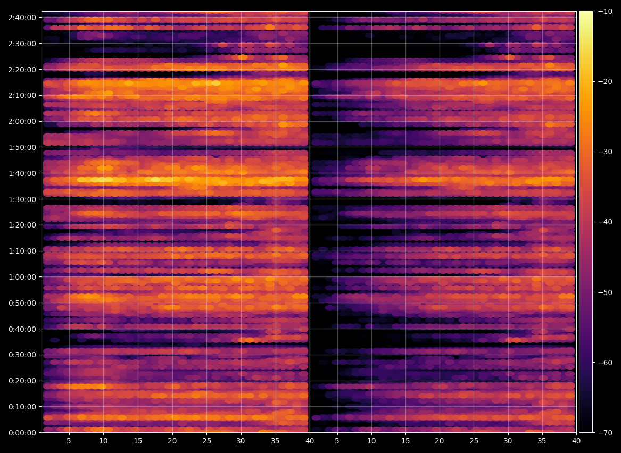Click the "0:50:00" time axis label

[22, 303]
